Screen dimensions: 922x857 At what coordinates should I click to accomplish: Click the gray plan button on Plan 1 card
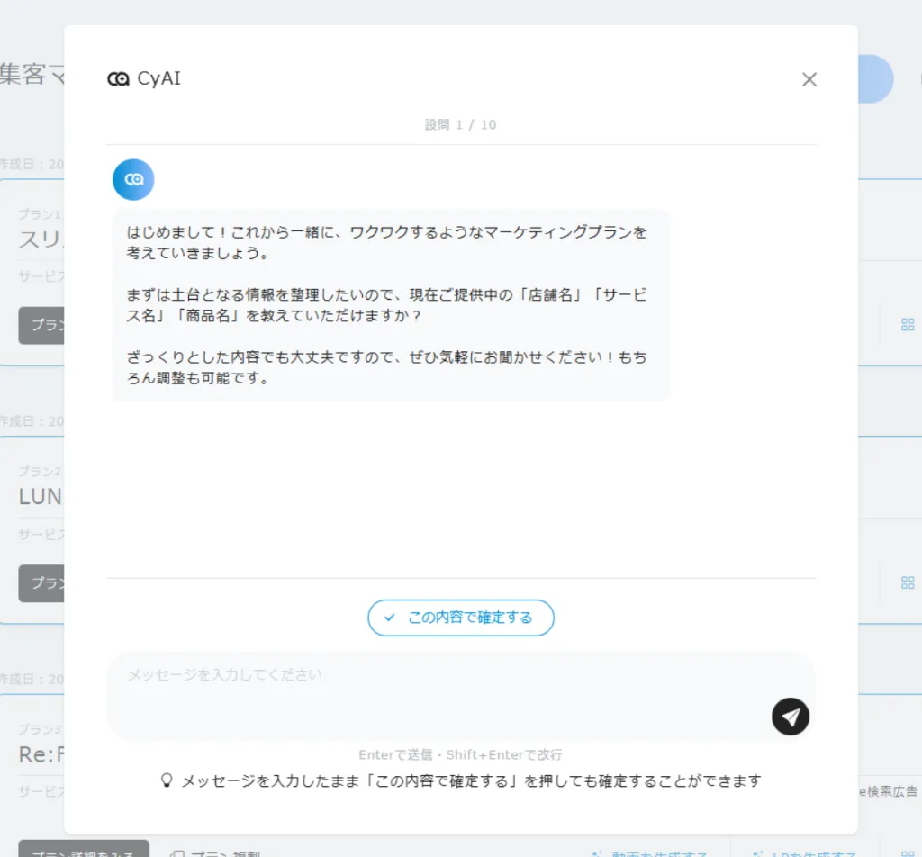click(x=41, y=325)
